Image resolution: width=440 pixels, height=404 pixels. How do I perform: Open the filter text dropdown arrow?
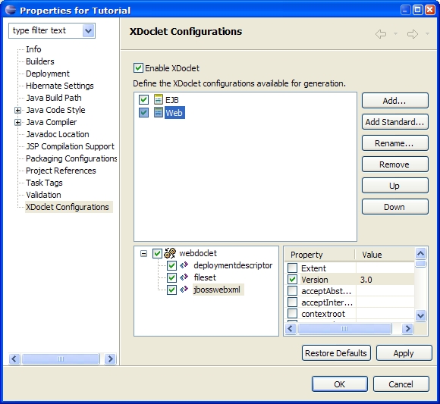tap(89, 30)
